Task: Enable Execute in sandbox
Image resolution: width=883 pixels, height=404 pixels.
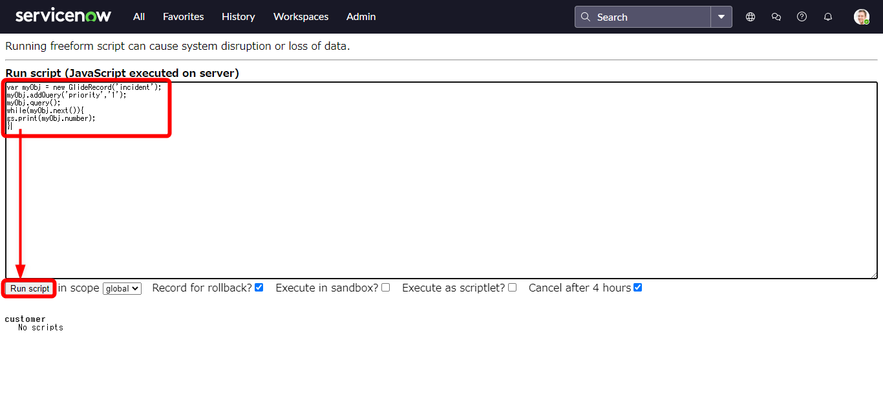Action: tap(385, 287)
